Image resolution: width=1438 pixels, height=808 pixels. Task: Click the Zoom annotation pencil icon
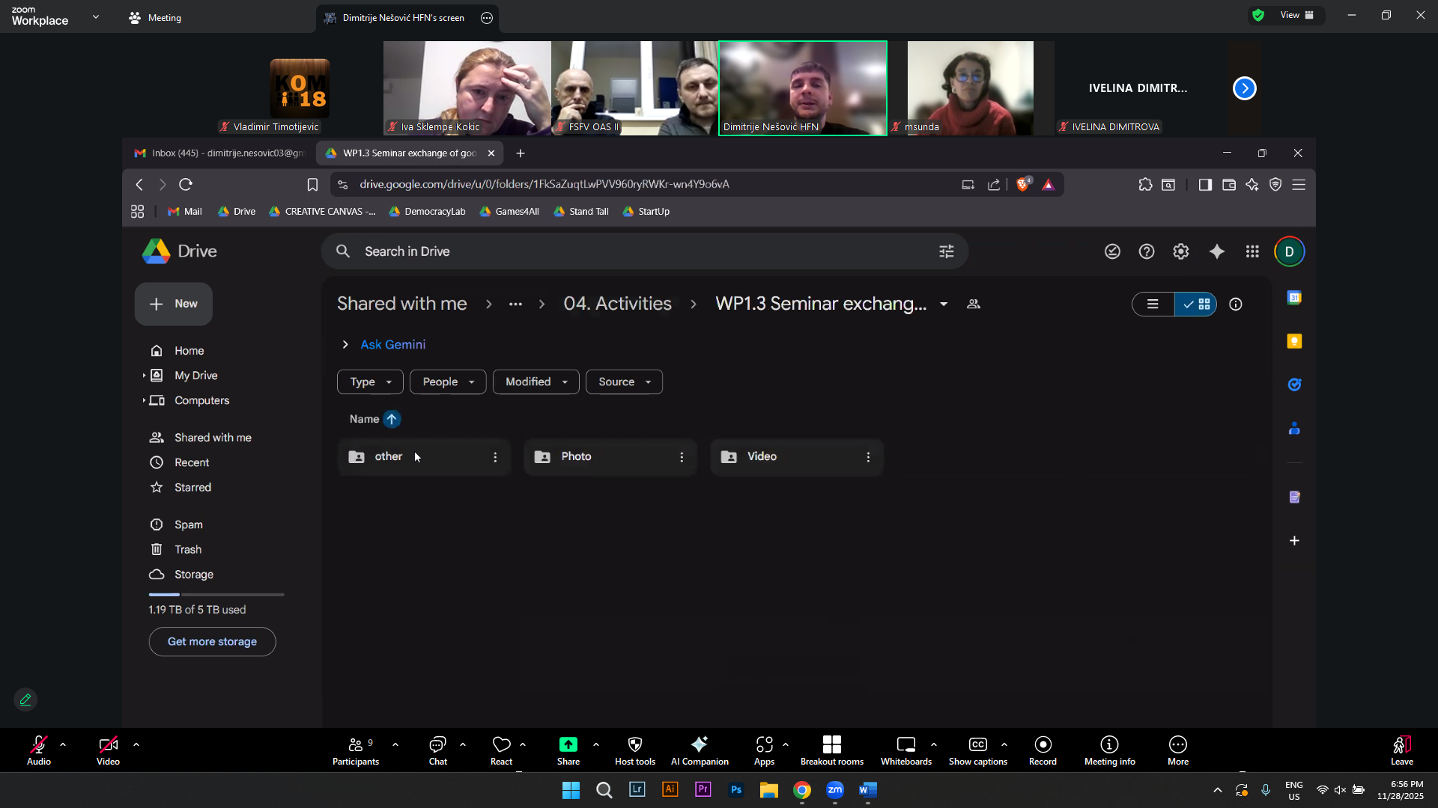[x=25, y=700]
